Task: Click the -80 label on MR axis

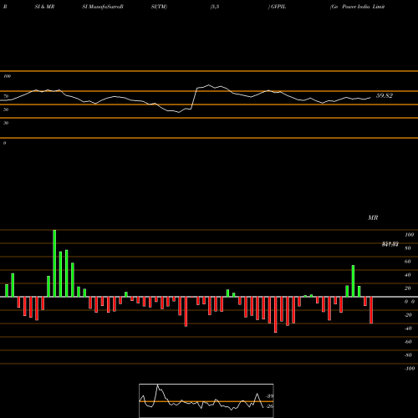Action: click(x=408, y=355)
